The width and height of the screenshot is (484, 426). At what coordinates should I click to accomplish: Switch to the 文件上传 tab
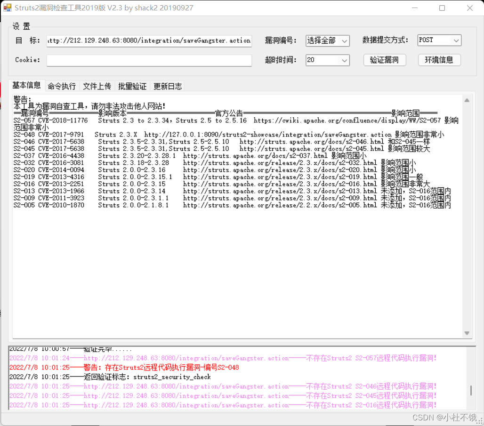(97, 86)
